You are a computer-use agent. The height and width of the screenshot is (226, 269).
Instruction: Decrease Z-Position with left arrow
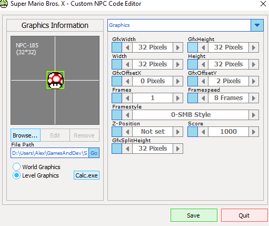127,132
